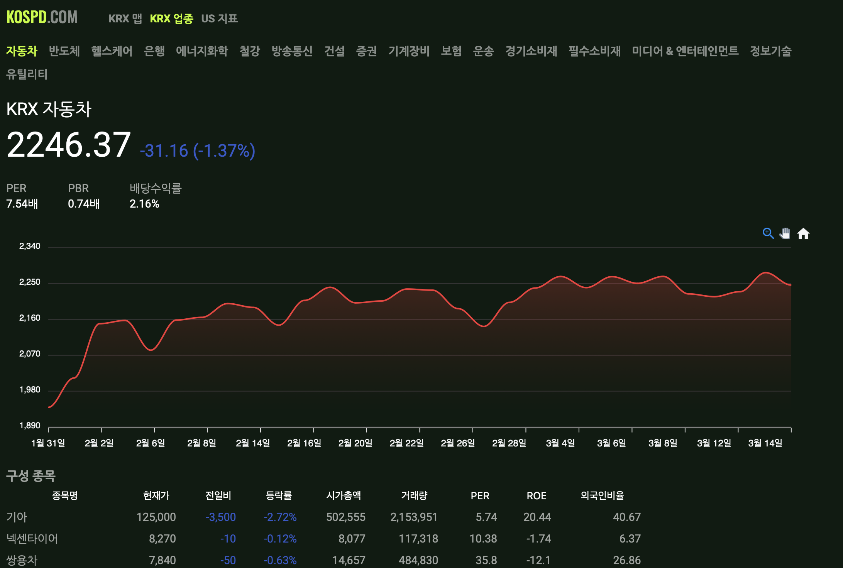Select the 유틸리티 sector
843x568 pixels.
tap(27, 74)
